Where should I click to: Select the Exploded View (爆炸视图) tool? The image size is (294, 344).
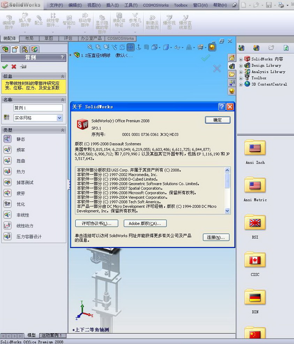tap(169, 22)
